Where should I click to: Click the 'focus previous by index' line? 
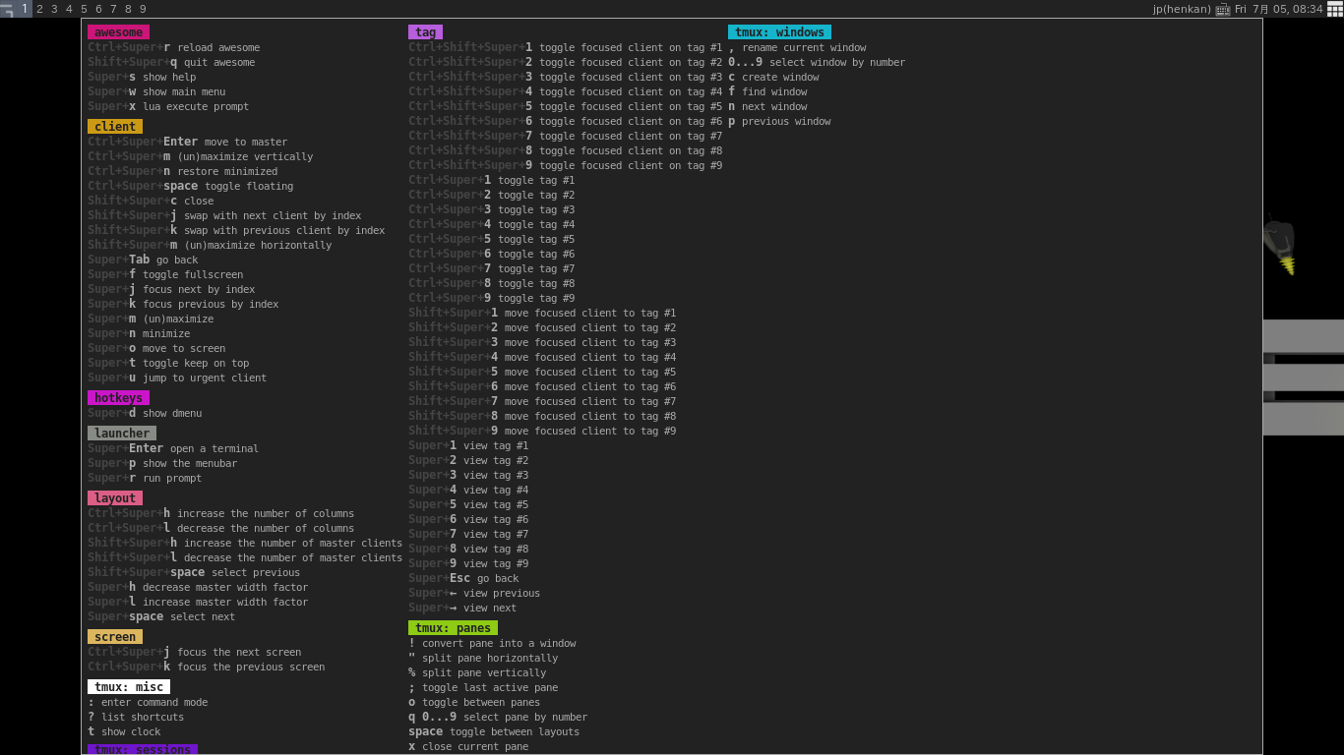tap(183, 304)
